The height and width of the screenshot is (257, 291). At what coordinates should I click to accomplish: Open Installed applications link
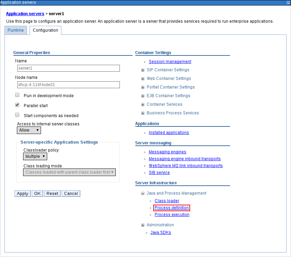pos(169,133)
